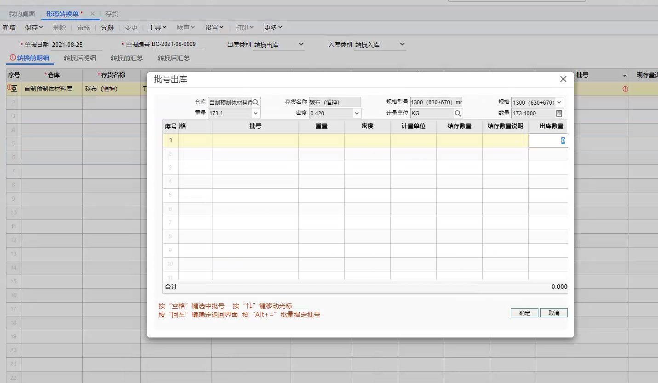
Task: Click the 联查 toolbar item
Action: coord(186,28)
